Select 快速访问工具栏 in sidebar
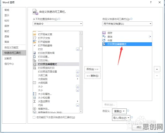The image size is (165, 133). 14,53
